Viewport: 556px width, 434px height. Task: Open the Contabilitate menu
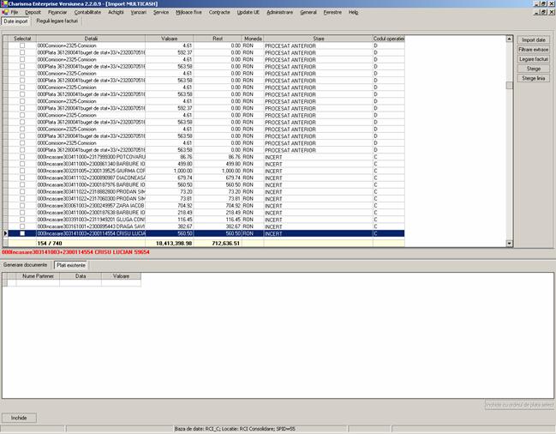click(87, 13)
